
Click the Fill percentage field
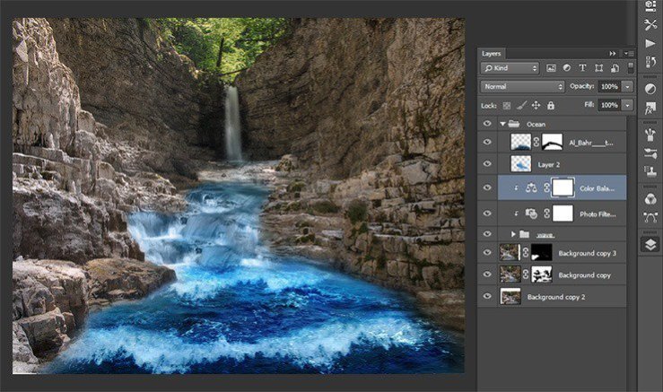[608, 106]
